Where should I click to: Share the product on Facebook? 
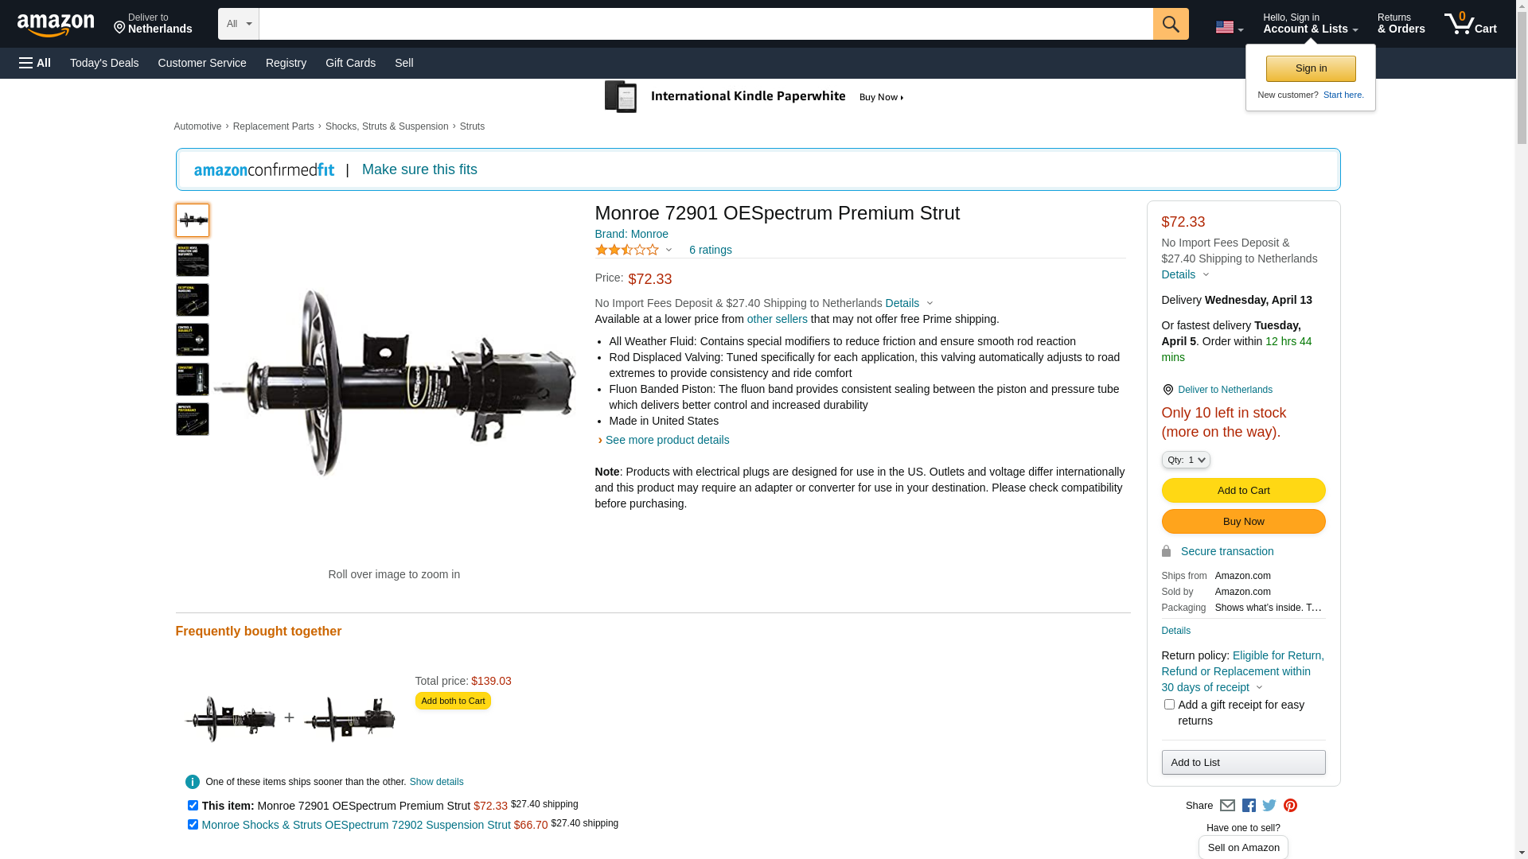tap(1249, 806)
